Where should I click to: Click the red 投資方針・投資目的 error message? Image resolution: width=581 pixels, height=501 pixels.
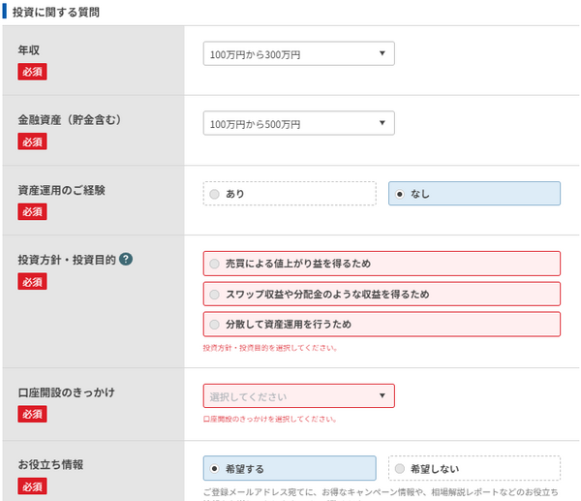pos(270,347)
